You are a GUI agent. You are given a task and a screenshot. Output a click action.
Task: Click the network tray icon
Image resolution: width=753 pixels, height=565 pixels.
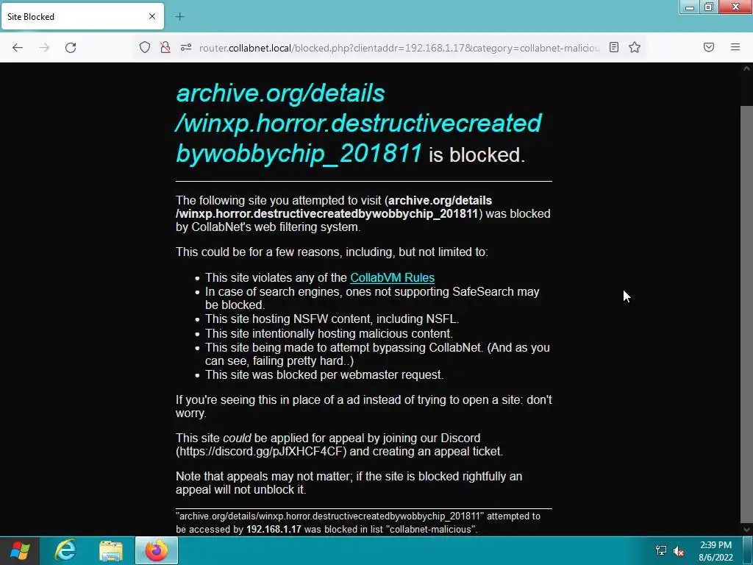tap(661, 550)
